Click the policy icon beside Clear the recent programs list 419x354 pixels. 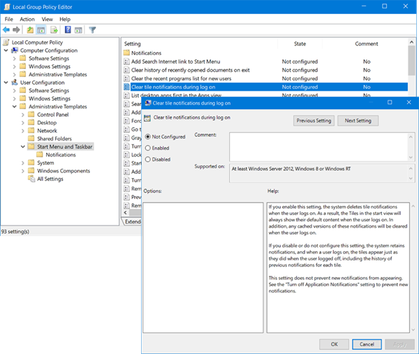point(126,78)
